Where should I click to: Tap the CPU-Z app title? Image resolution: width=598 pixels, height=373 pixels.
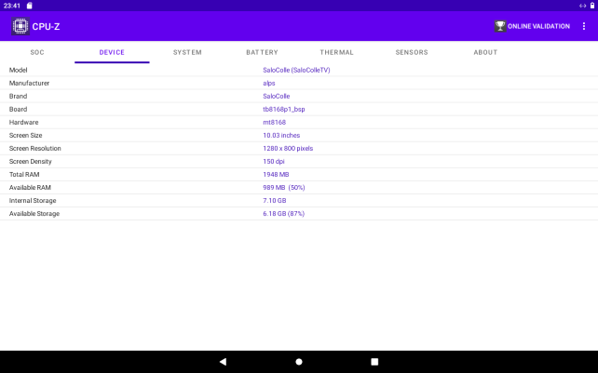(46, 27)
